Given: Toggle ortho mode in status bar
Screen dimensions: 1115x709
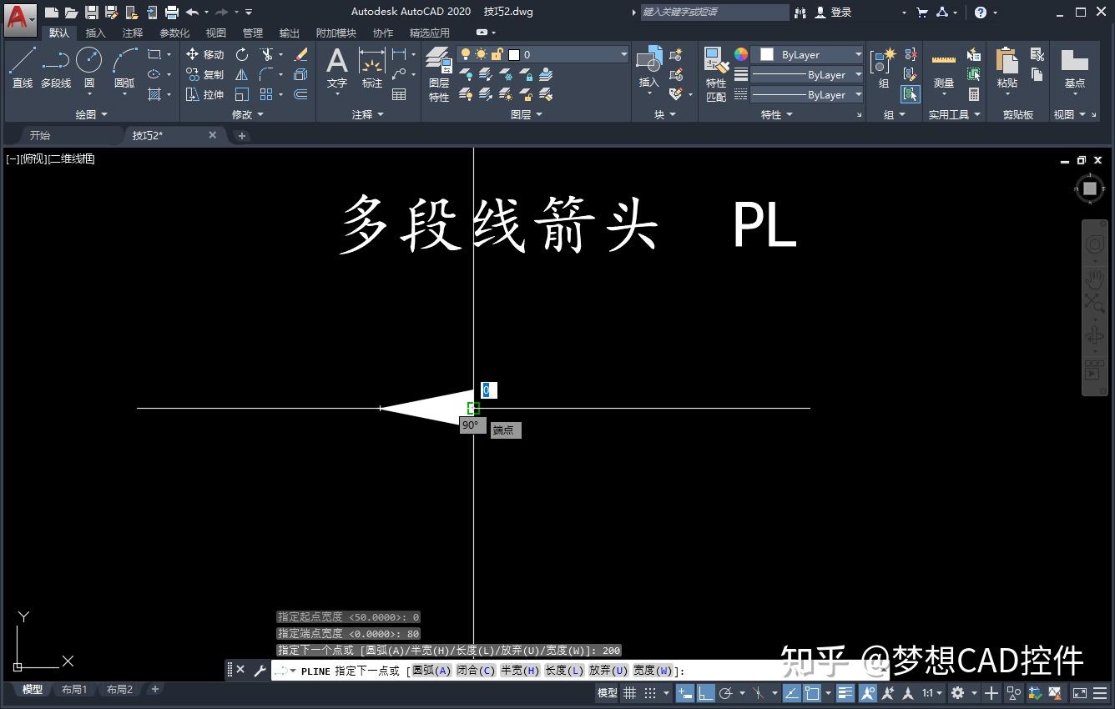Looking at the screenshot, I should click(706, 693).
